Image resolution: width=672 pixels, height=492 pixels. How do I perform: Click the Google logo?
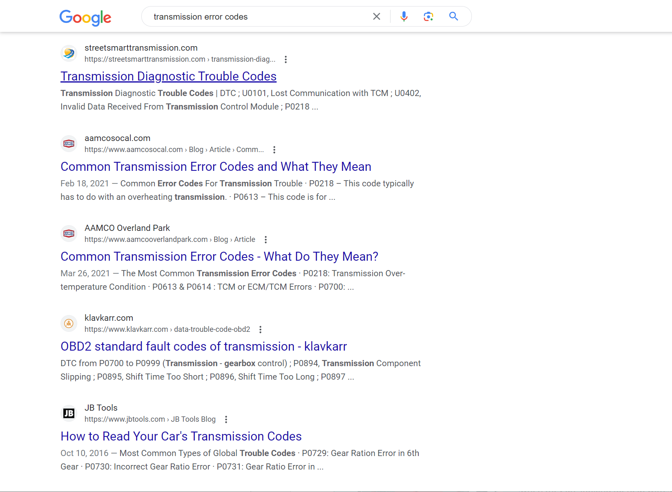point(85,17)
